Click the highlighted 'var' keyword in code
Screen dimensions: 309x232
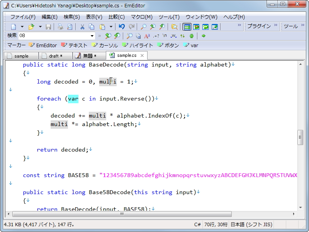click(73, 99)
